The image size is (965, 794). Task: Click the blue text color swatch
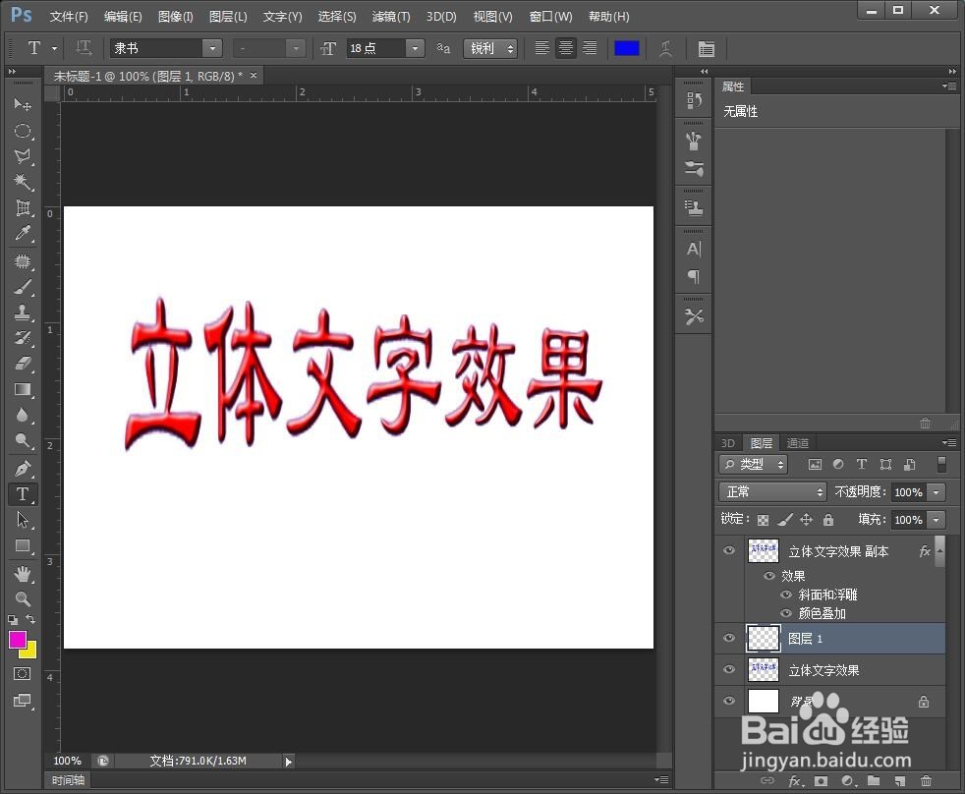click(x=626, y=47)
